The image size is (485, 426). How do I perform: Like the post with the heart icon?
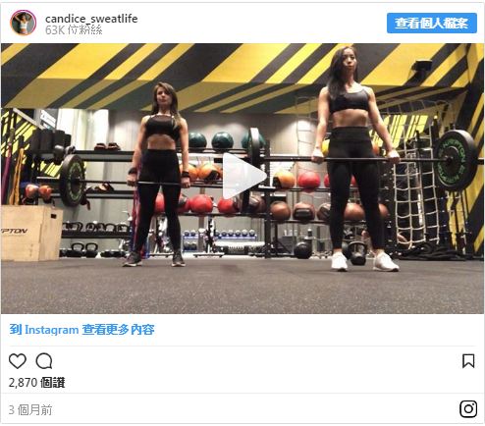(x=18, y=361)
